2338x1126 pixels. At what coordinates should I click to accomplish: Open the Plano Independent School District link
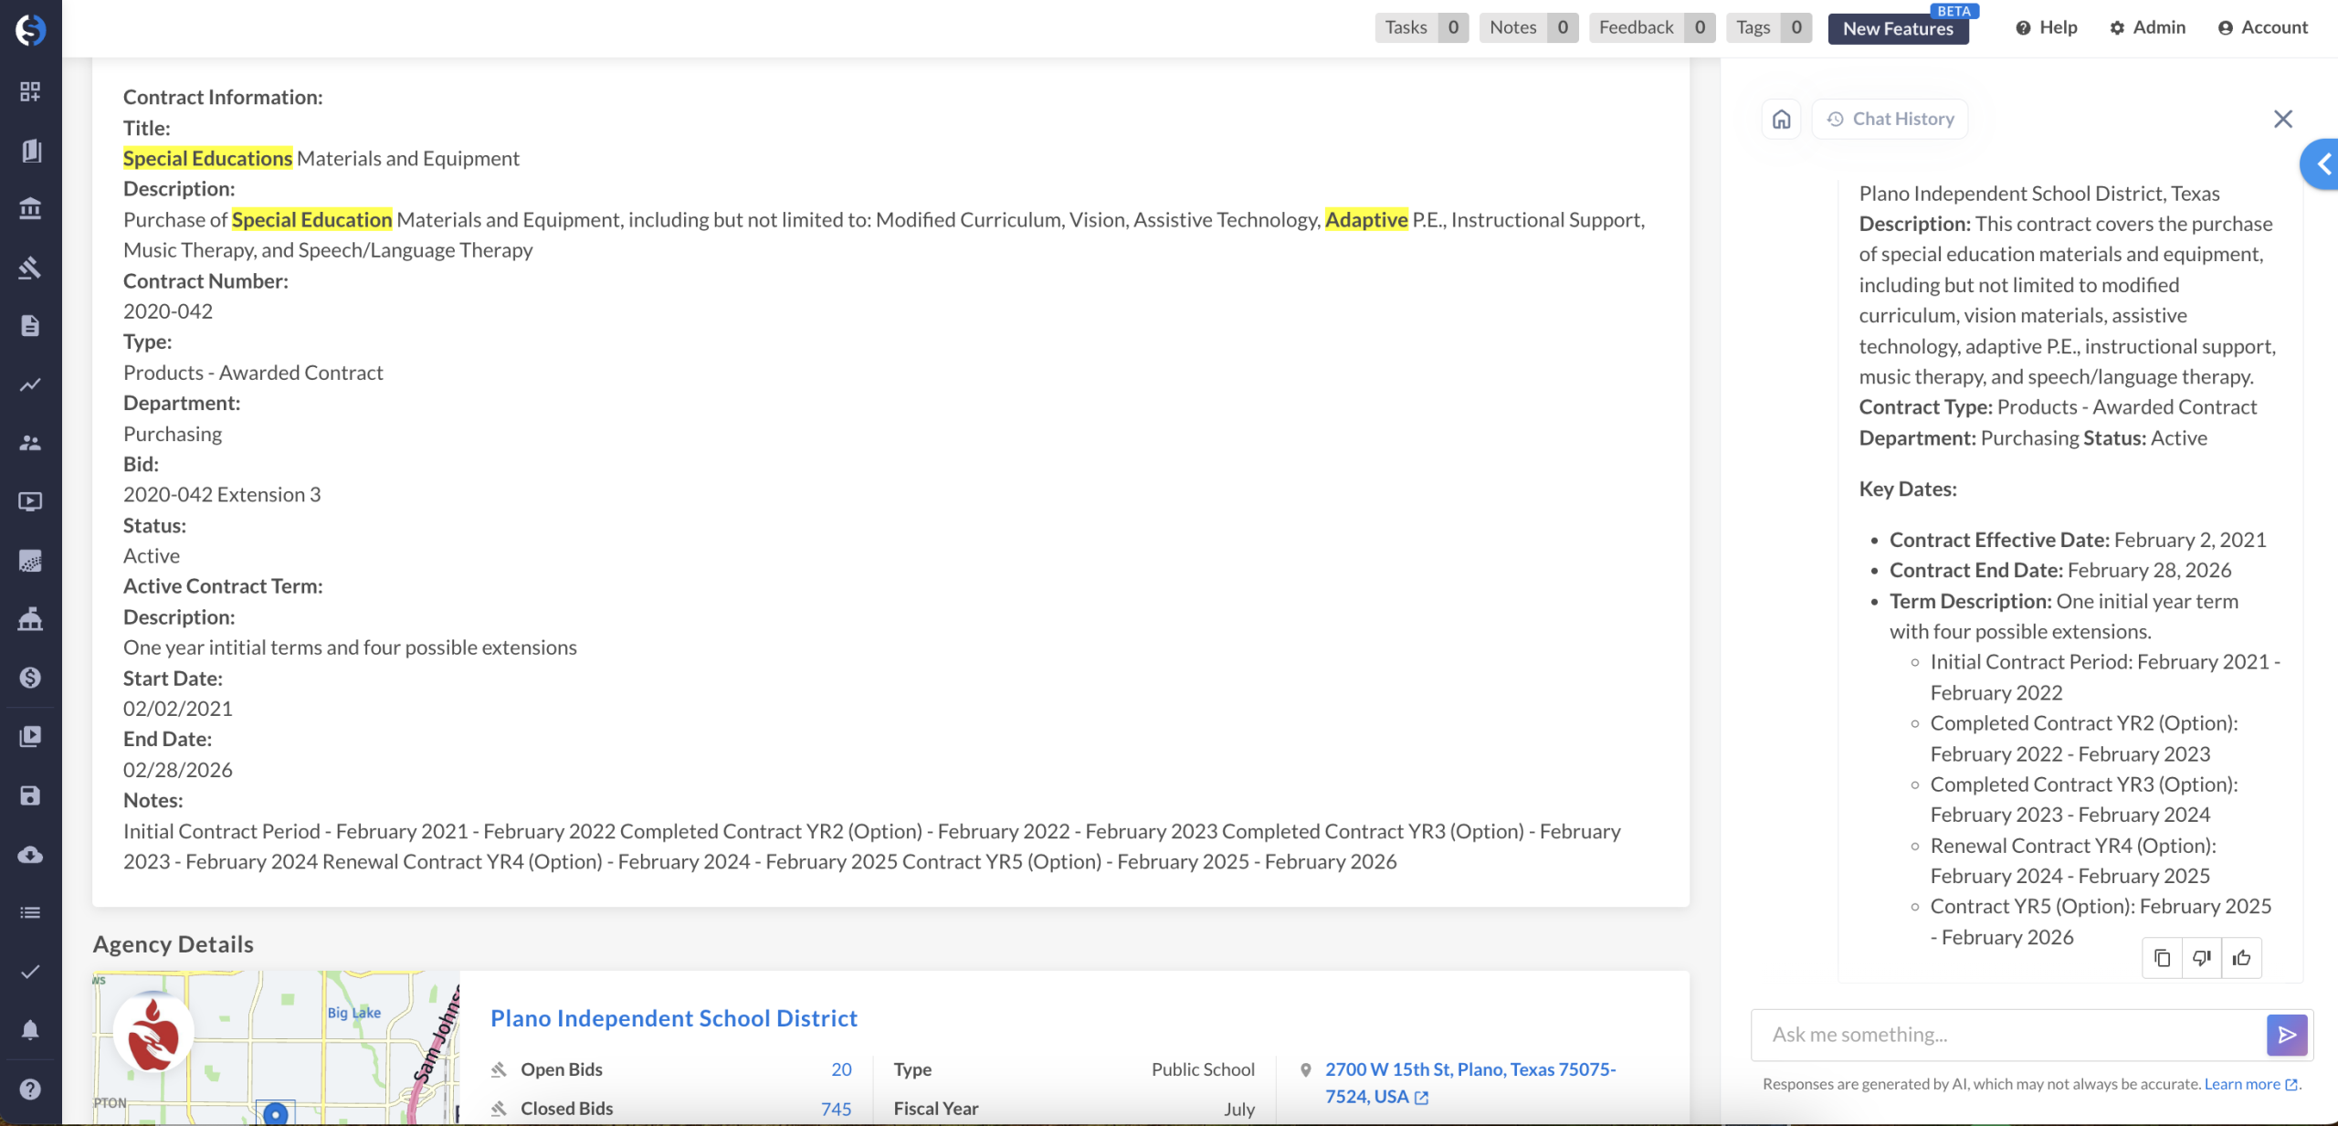(673, 1018)
